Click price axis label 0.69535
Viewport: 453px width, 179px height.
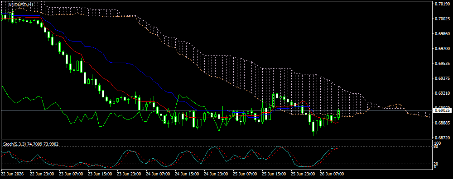(442, 63)
